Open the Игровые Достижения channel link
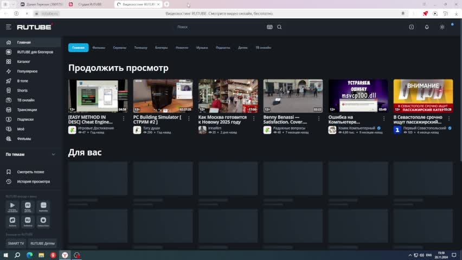 coord(96,128)
